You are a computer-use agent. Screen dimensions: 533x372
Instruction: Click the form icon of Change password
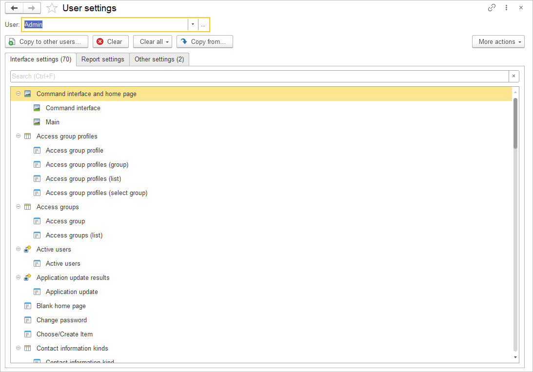point(28,320)
